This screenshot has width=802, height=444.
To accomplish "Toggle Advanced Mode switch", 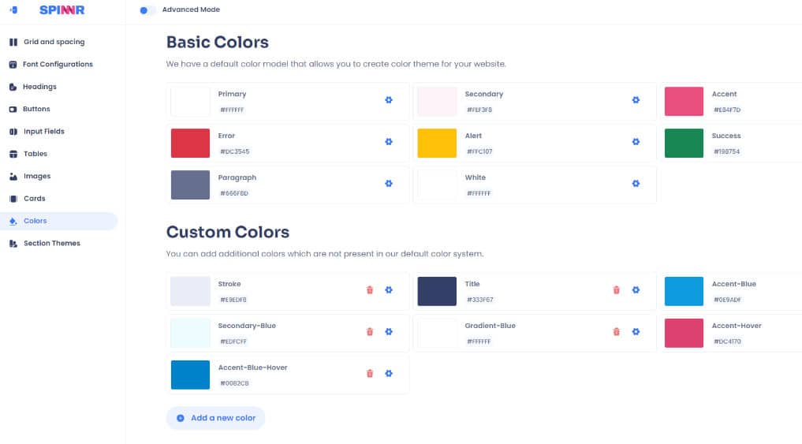I will (147, 10).
